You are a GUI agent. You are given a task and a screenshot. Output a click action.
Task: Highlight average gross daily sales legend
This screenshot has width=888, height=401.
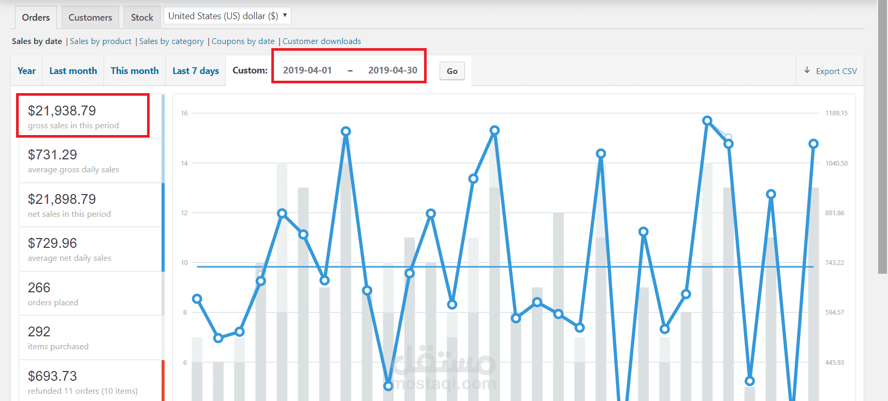[x=91, y=161]
